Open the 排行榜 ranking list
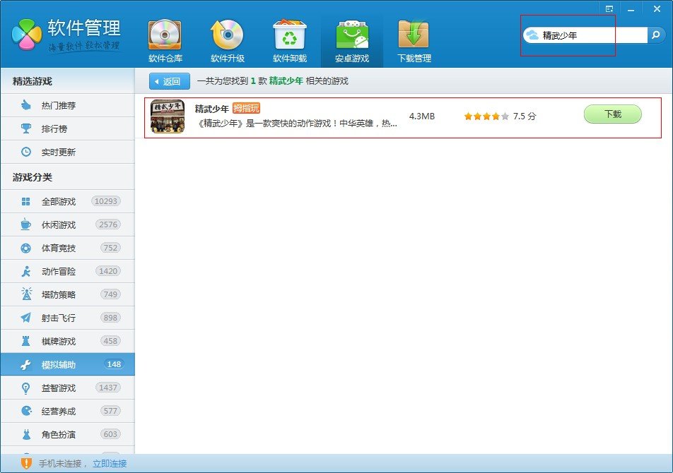 click(54, 128)
